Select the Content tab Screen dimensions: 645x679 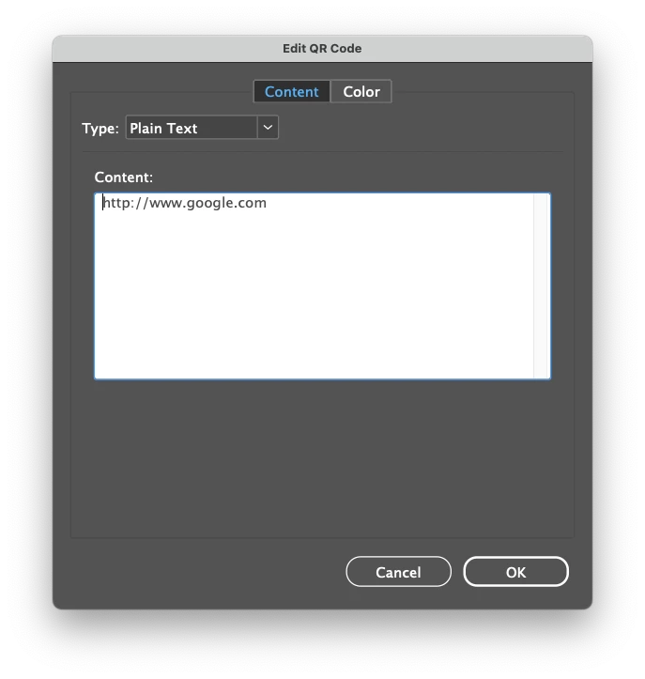coord(292,91)
